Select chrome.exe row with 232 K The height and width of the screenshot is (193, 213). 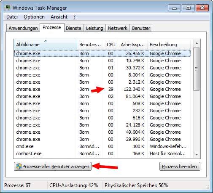[x=102, y=111]
